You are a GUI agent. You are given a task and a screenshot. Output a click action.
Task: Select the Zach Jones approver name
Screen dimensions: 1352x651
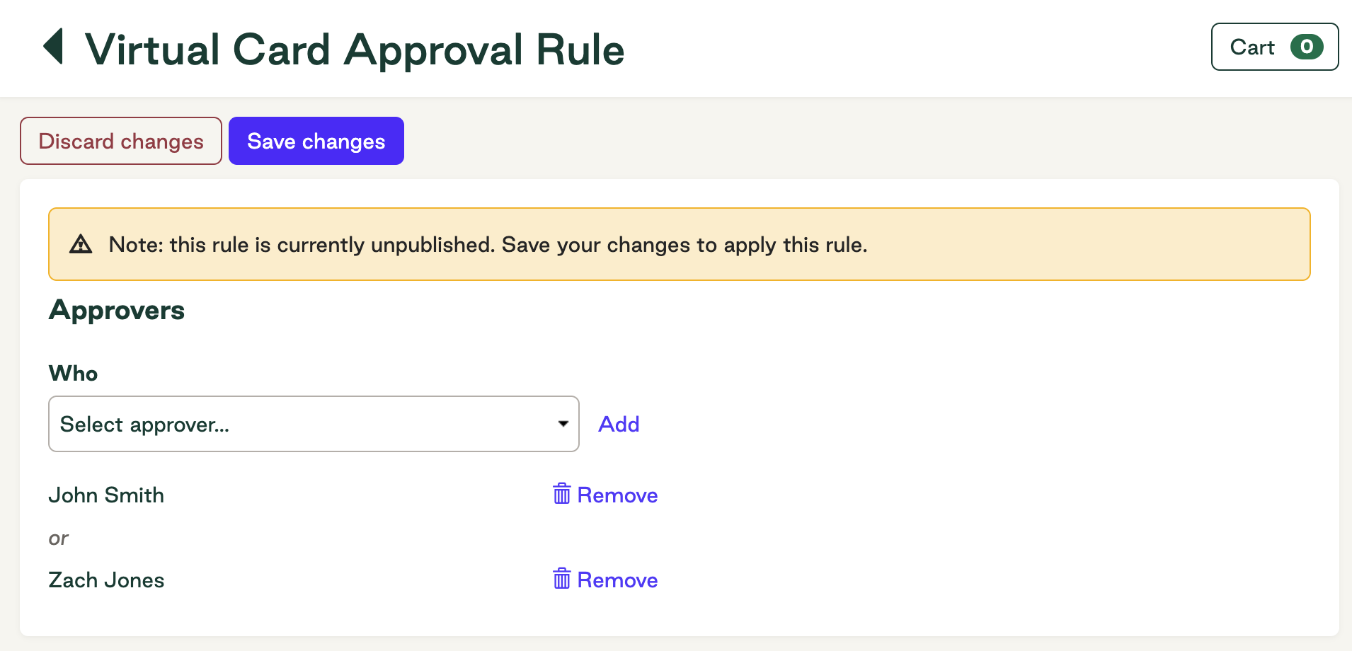point(106,580)
